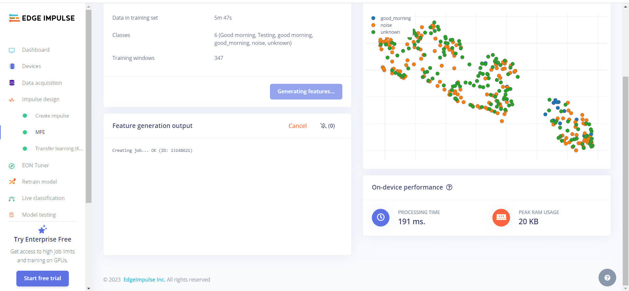
Task: Open help for On-device performance
Action: tap(449, 187)
